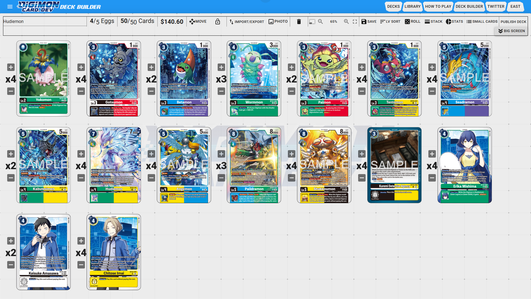Open the hamburger menu icon
The height and width of the screenshot is (299, 531).
pos(10,7)
